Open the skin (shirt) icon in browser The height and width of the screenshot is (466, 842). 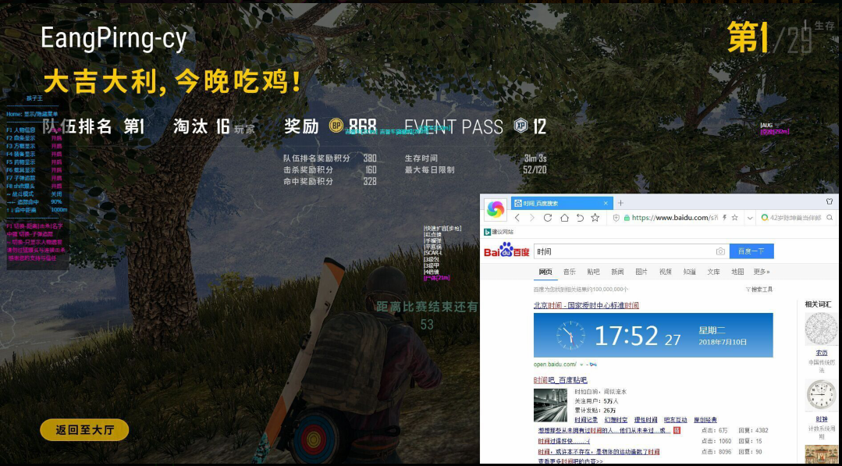(x=829, y=202)
